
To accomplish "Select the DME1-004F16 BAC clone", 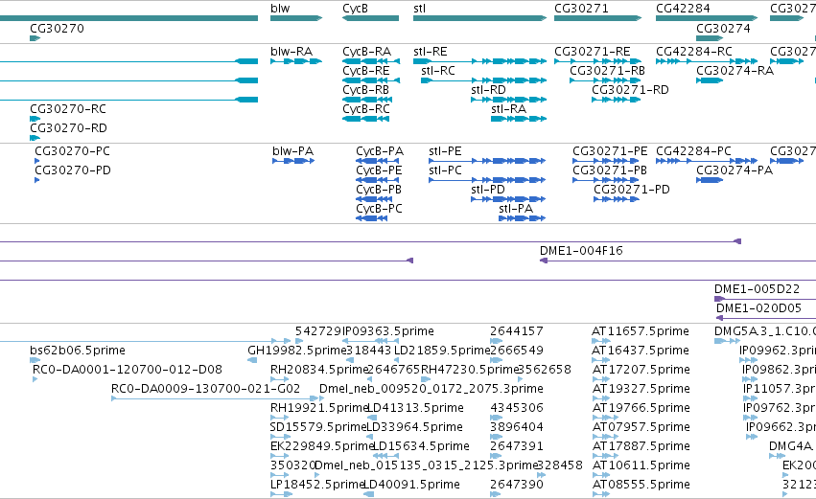I will tap(678, 261).
